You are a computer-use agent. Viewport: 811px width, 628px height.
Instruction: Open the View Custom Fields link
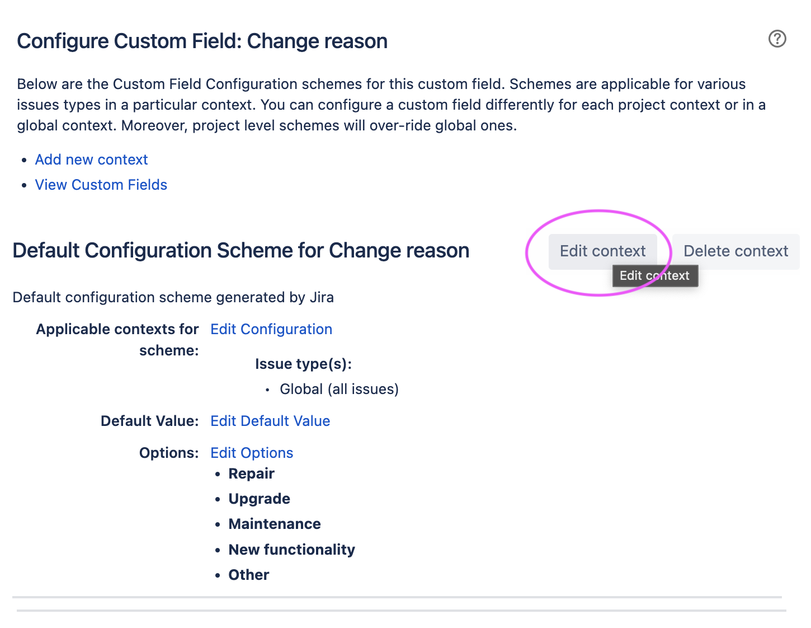pyautogui.click(x=101, y=185)
